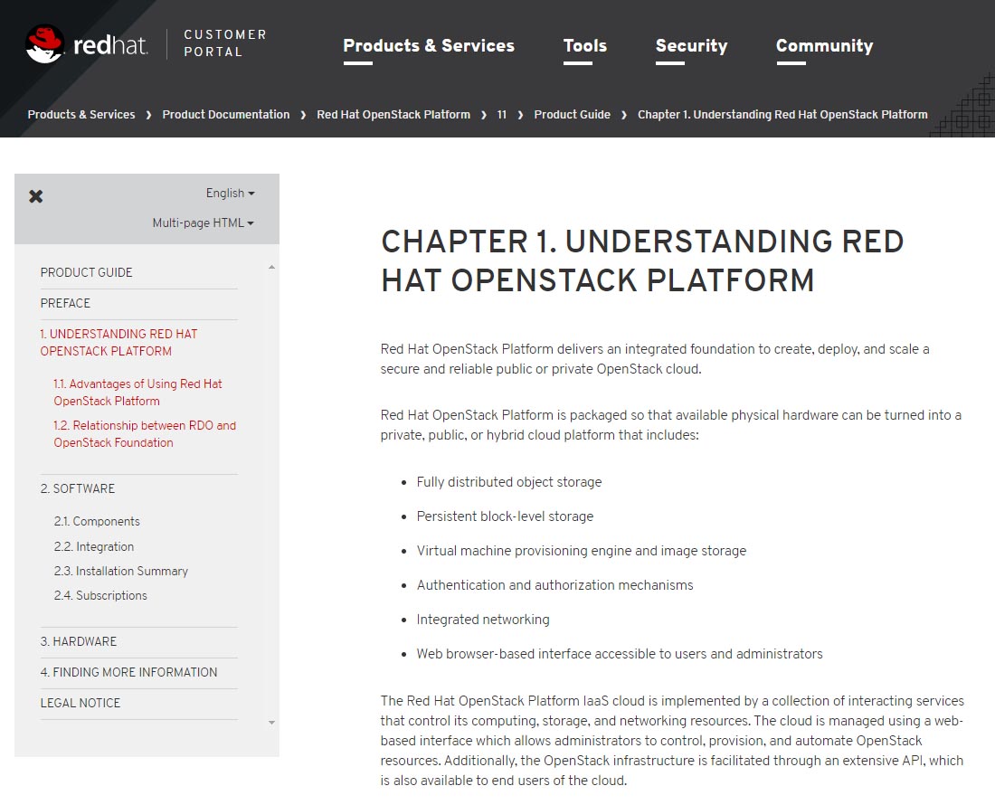Navigate to the LEGAL NOTICE section

tap(80, 703)
